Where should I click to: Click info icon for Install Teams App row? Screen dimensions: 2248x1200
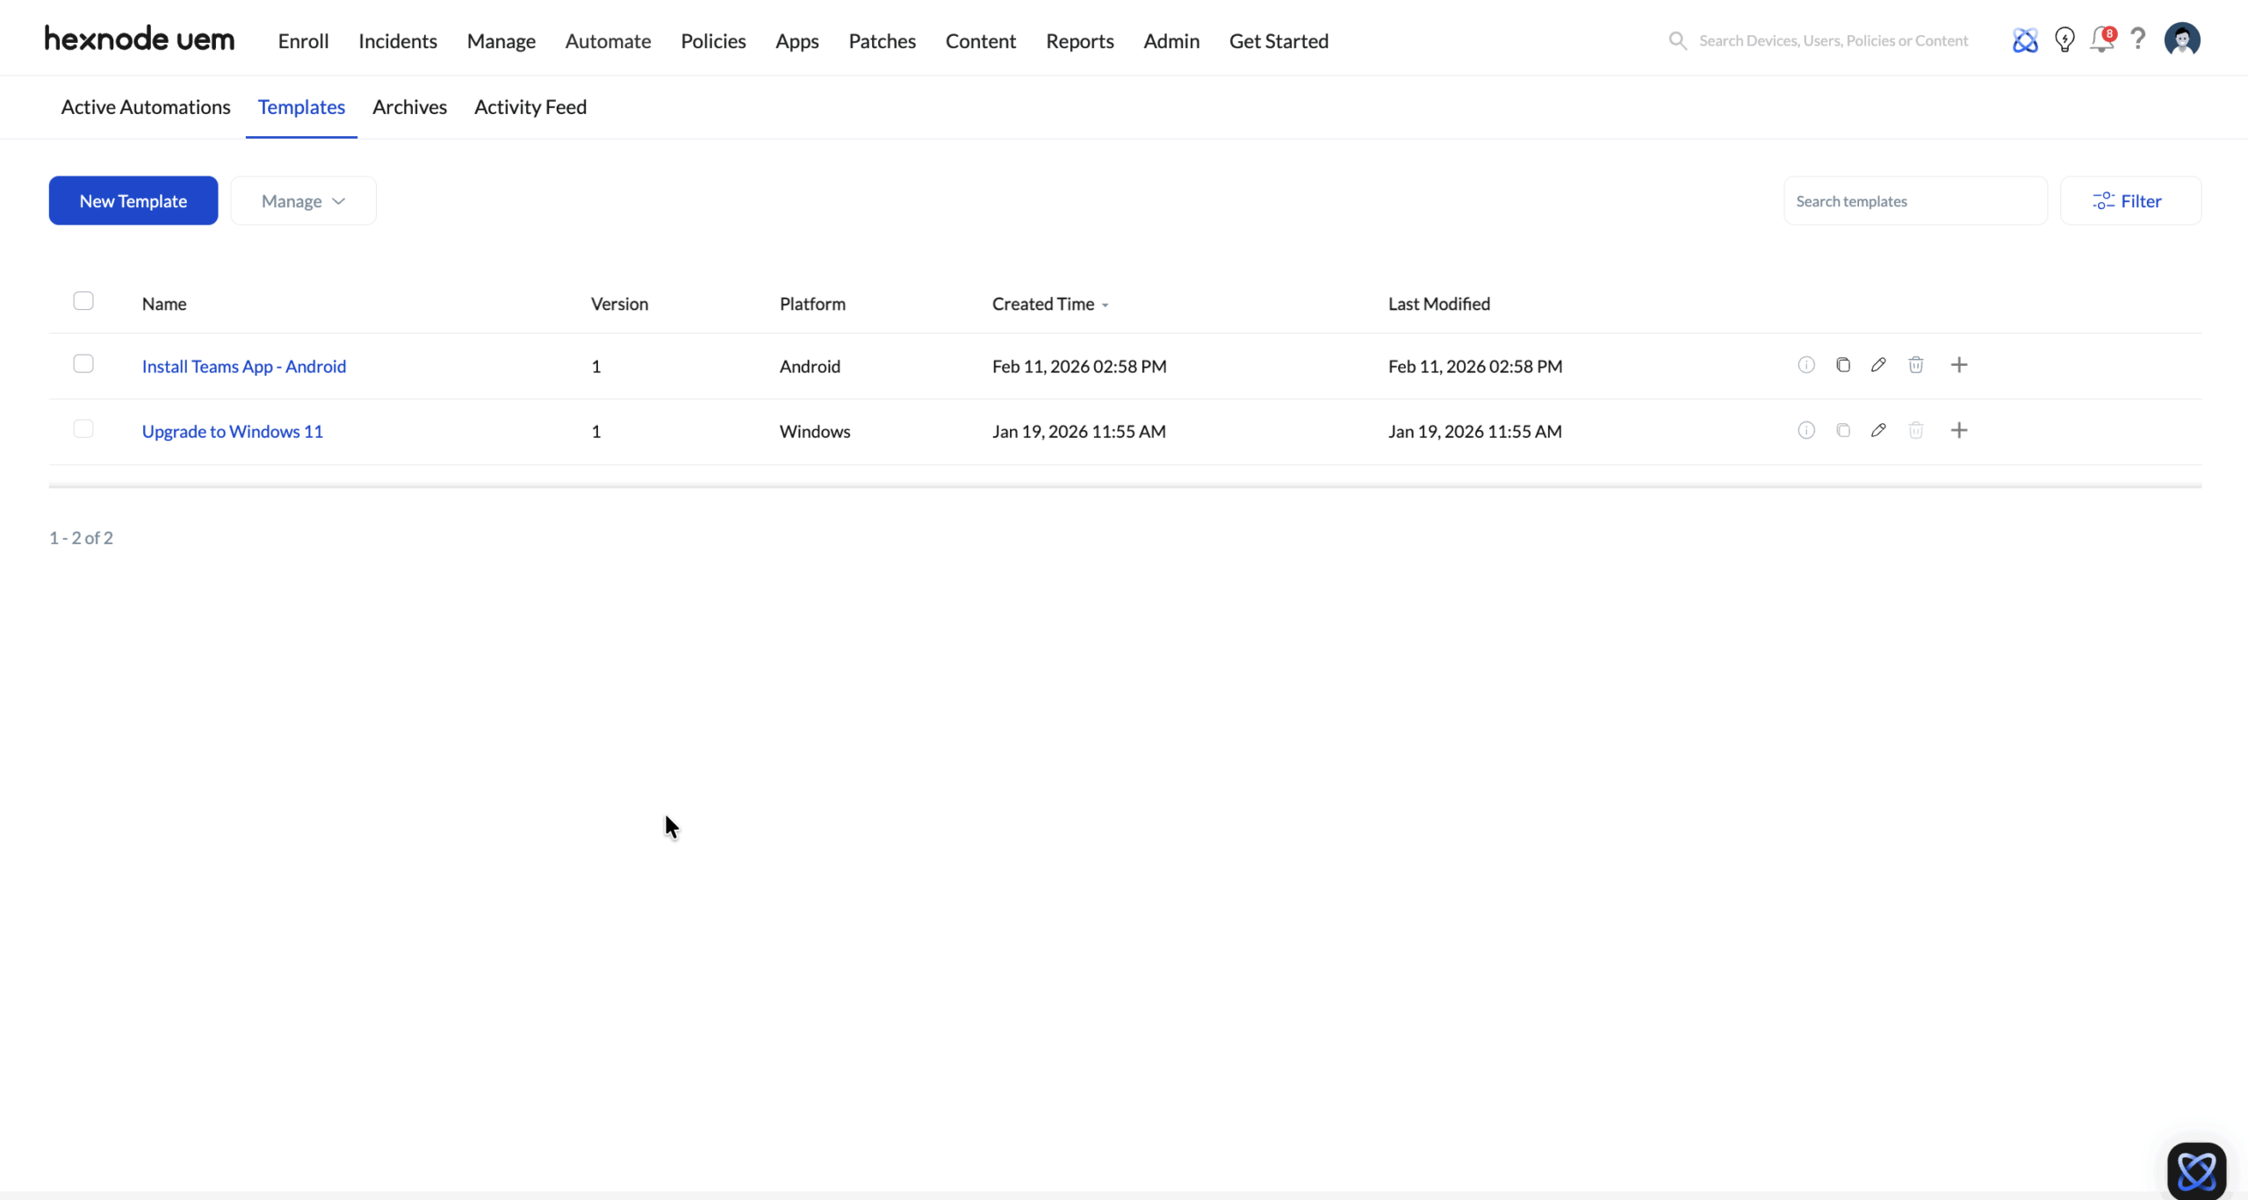(x=1805, y=365)
